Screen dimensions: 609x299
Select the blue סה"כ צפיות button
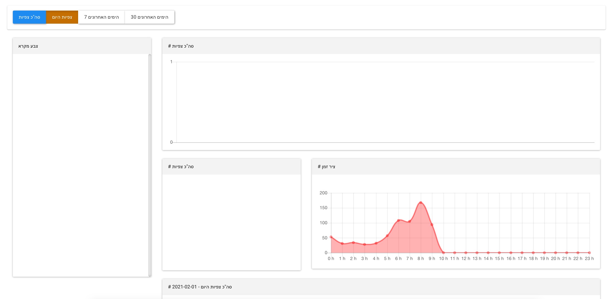29,17
